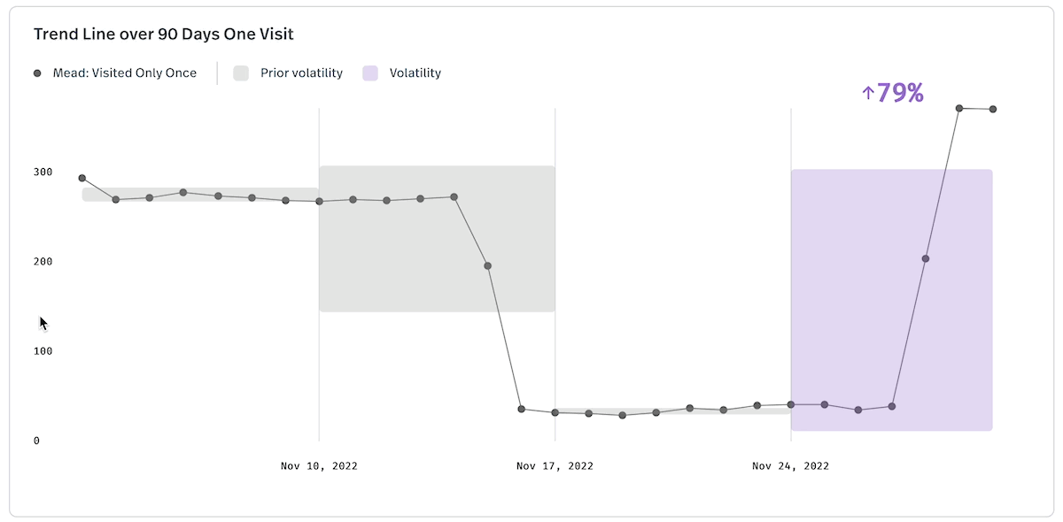Screen dimensions: 1063x522
Task: Toggle the Volatility legend label
Action: pyautogui.click(x=415, y=73)
